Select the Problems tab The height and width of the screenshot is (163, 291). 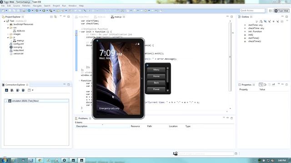coord(83,118)
